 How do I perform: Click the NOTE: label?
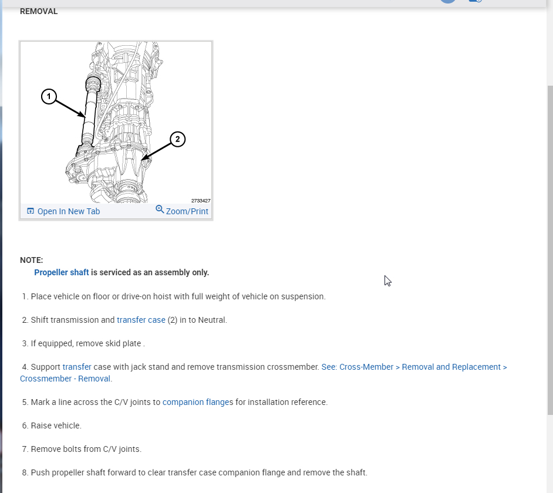(x=31, y=260)
